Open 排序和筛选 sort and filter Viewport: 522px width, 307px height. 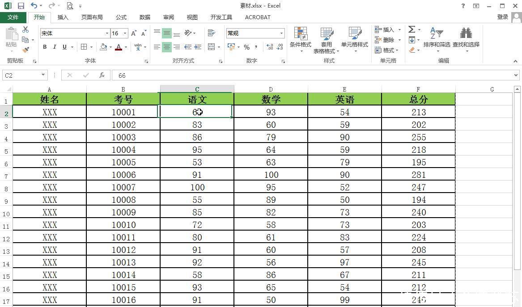(x=437, y=39)
